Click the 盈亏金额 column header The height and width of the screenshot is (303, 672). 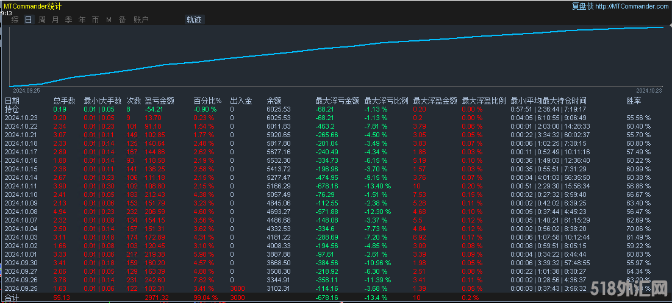coord(159,101)
